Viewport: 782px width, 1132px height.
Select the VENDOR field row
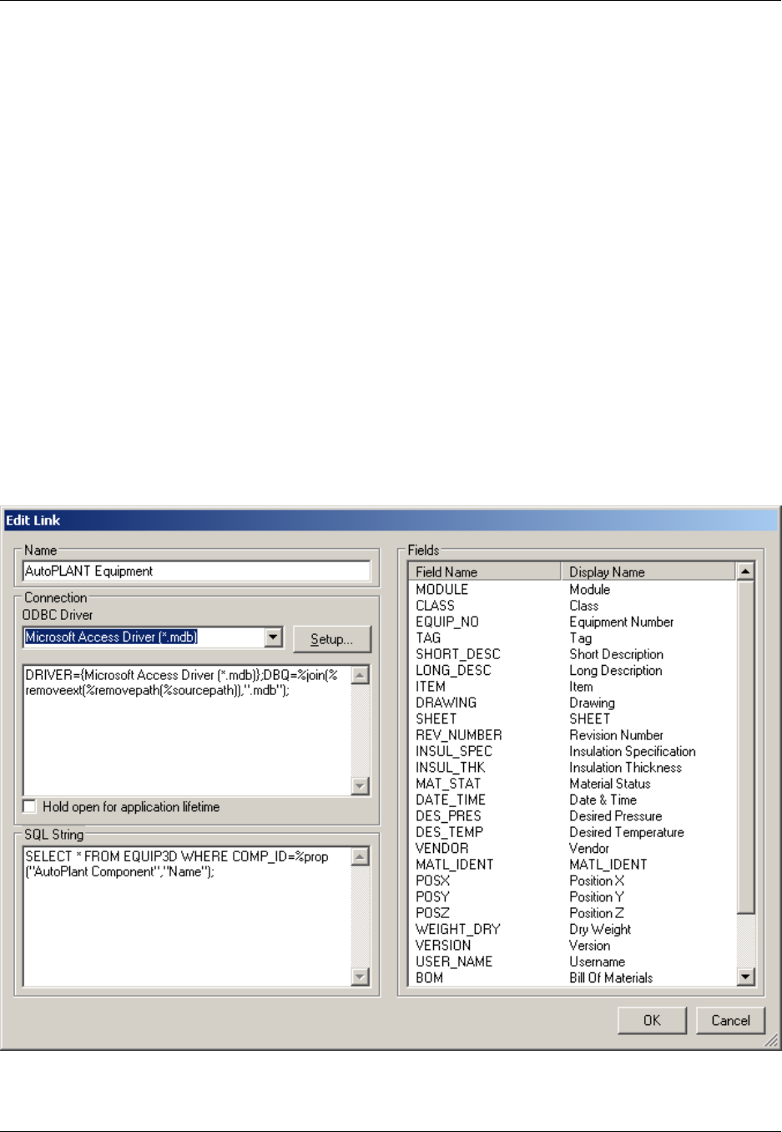coord(573,849)
